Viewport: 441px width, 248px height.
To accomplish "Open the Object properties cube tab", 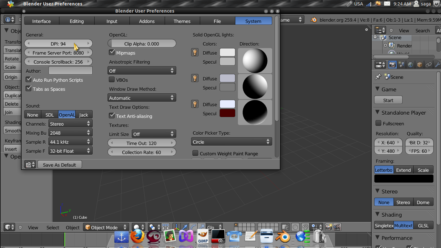I will click(419, 65).
